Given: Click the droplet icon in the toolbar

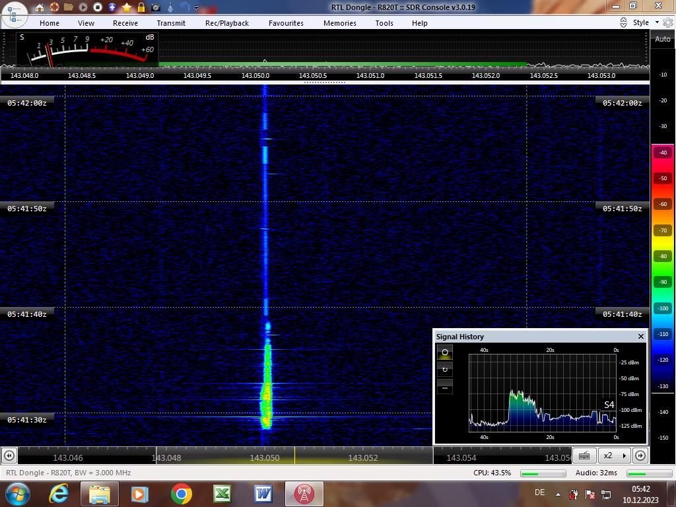Looking at the screenshot, I should pyautogui.click(x=170, y=7).
